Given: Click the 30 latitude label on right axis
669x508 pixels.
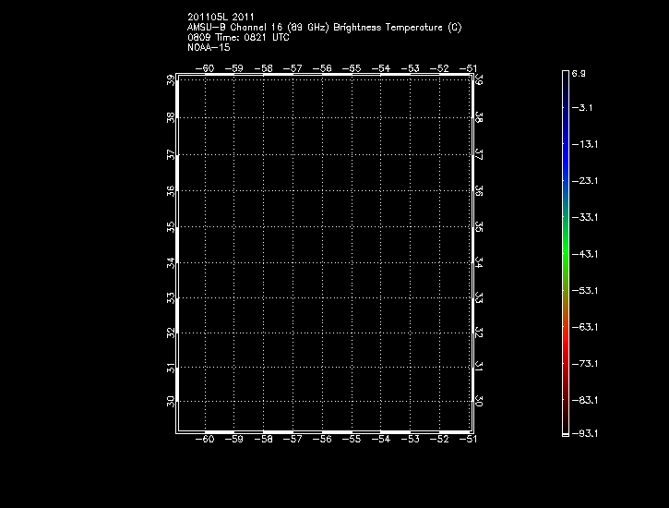Looking at the screenshot, I should coord(478,402).
